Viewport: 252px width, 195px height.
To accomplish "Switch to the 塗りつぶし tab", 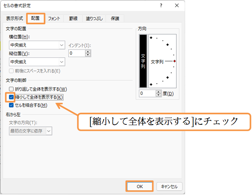I will 94,18.
